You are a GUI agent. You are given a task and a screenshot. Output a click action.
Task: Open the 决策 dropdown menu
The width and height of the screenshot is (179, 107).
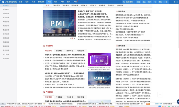point(76,2)
